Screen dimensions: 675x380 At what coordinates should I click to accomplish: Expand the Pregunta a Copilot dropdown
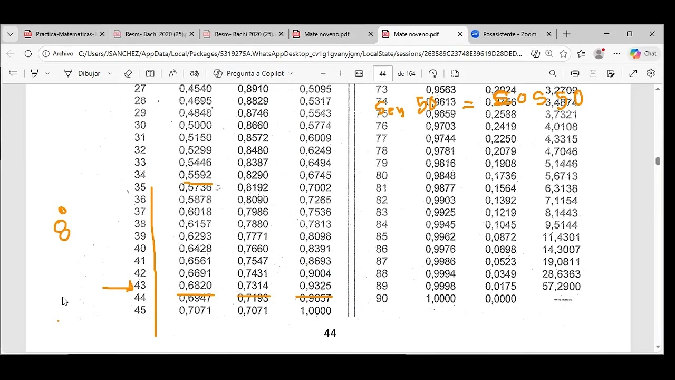coord(291,73)
